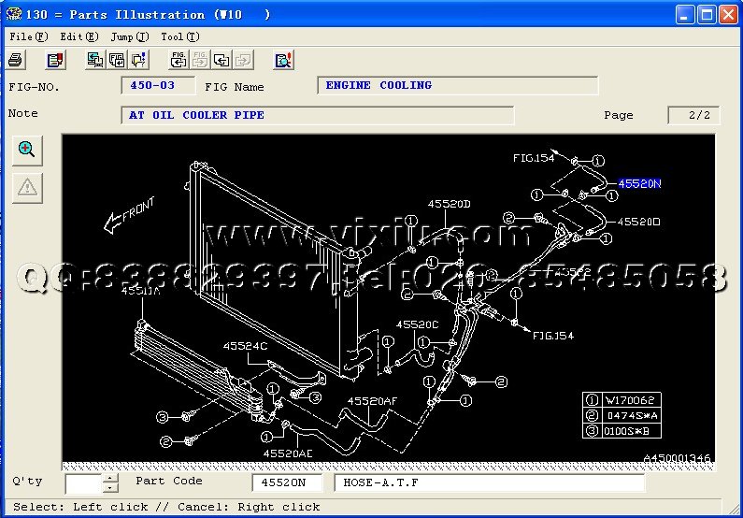Screen dimensions: 743x518
Task: Increase quantity with the Q'ty up arrow
Action: tap(110, 478)
